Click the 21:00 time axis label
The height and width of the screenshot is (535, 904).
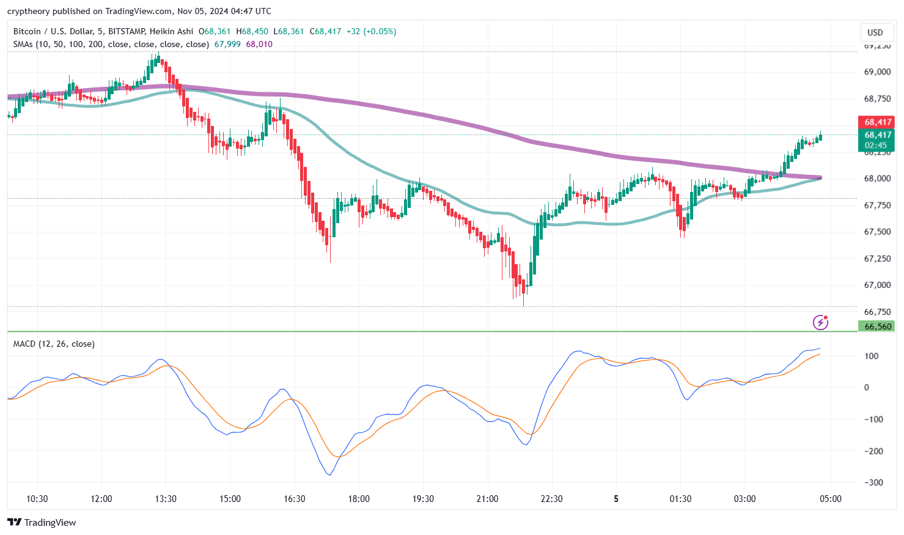point(487,499)
